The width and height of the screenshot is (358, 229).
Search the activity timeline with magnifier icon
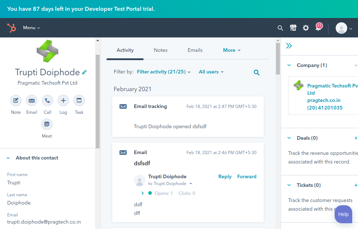pyautogui.click(x=257, y=73)
